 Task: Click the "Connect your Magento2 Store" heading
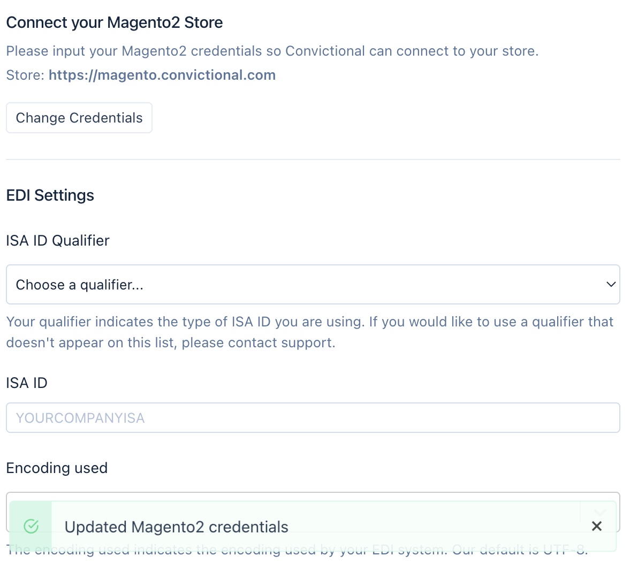115,22
